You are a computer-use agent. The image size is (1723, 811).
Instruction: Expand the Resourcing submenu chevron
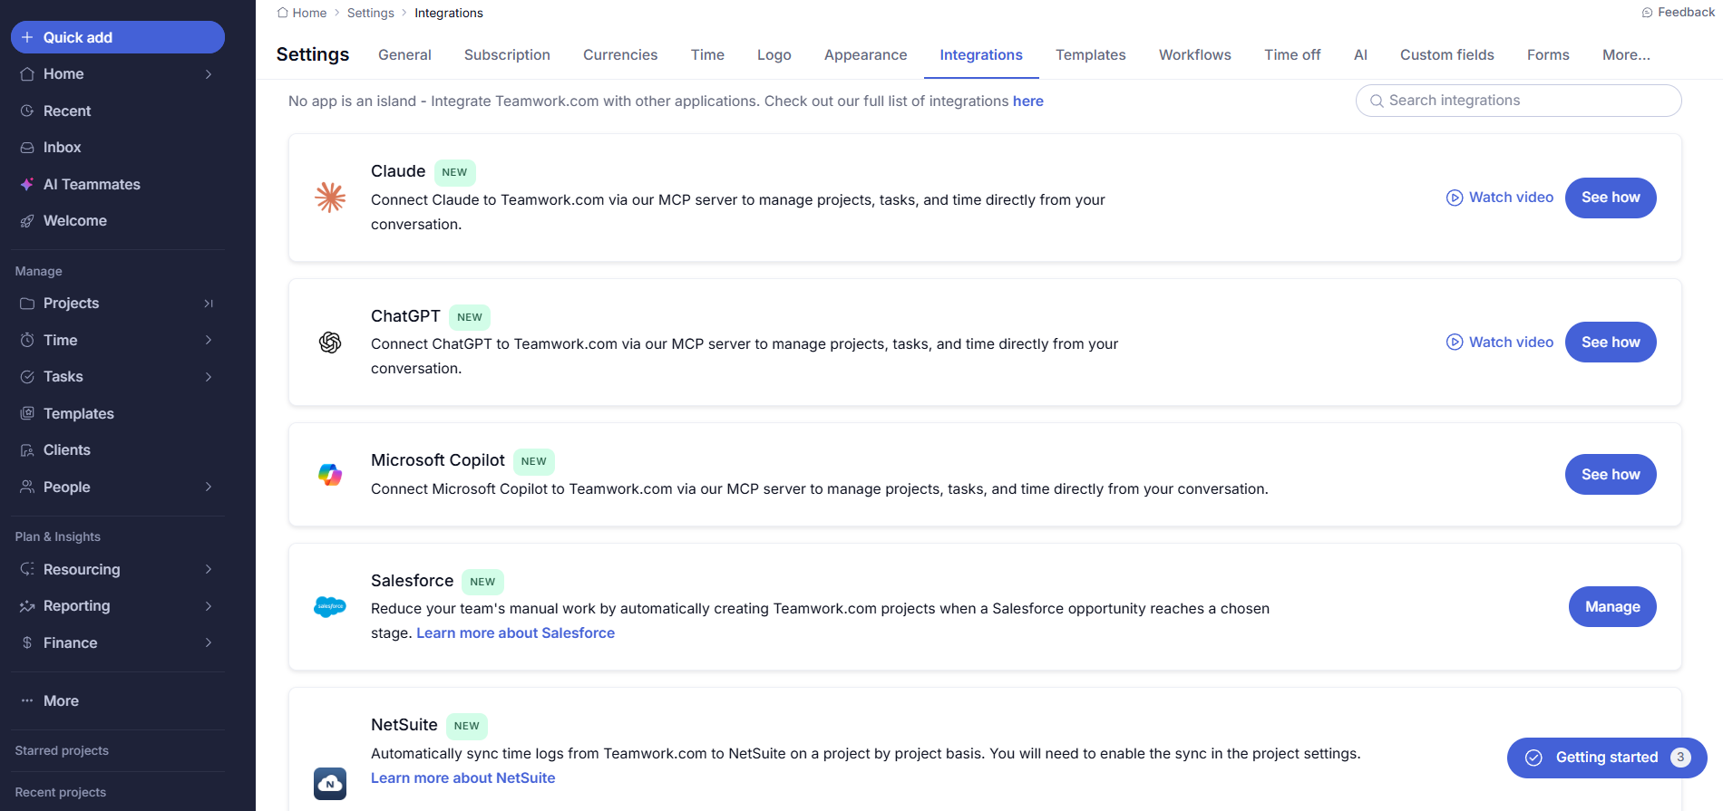pos(209,569)
